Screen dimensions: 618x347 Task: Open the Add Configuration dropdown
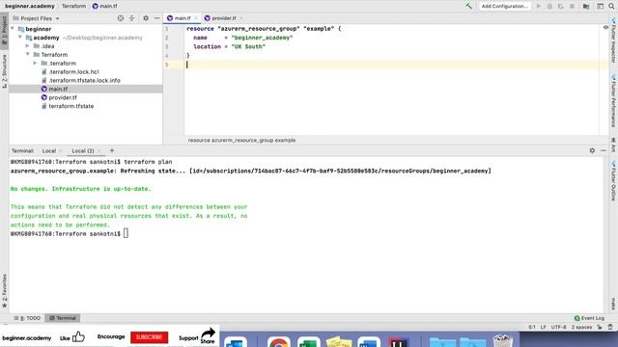504,6
